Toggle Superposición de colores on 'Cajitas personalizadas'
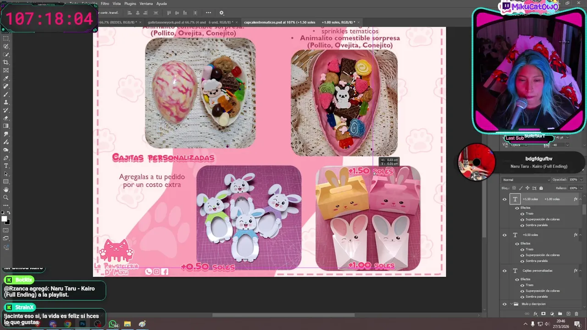 click(522, 291)
